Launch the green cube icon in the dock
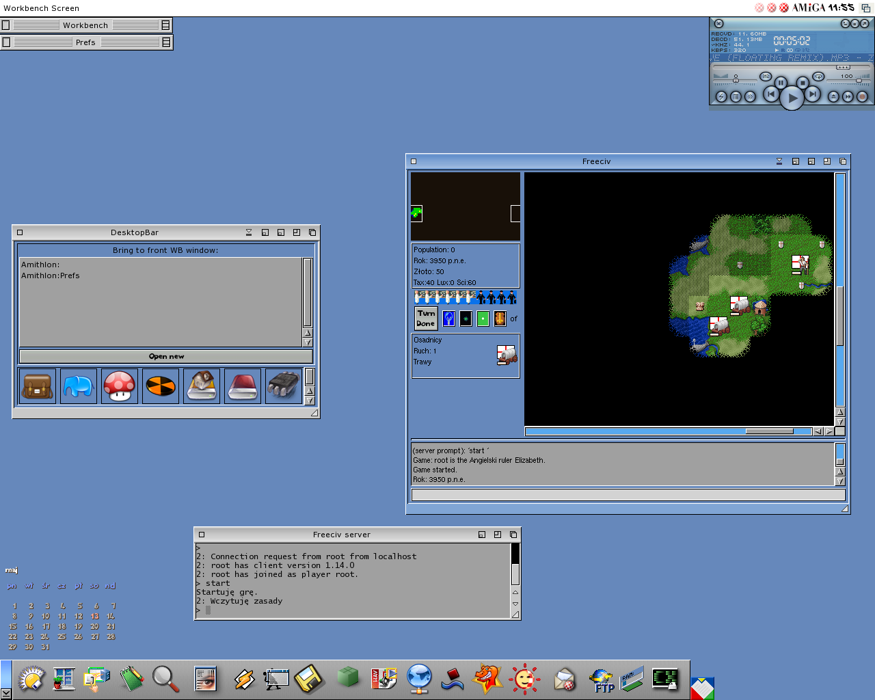875x700 pixels. click(348, 677)
